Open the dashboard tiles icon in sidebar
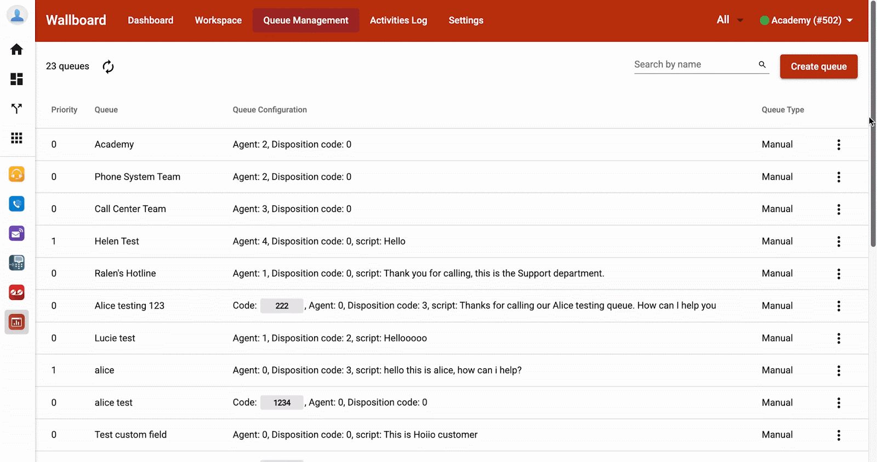This screenshot has height=462, width=877. coord(16,79)
